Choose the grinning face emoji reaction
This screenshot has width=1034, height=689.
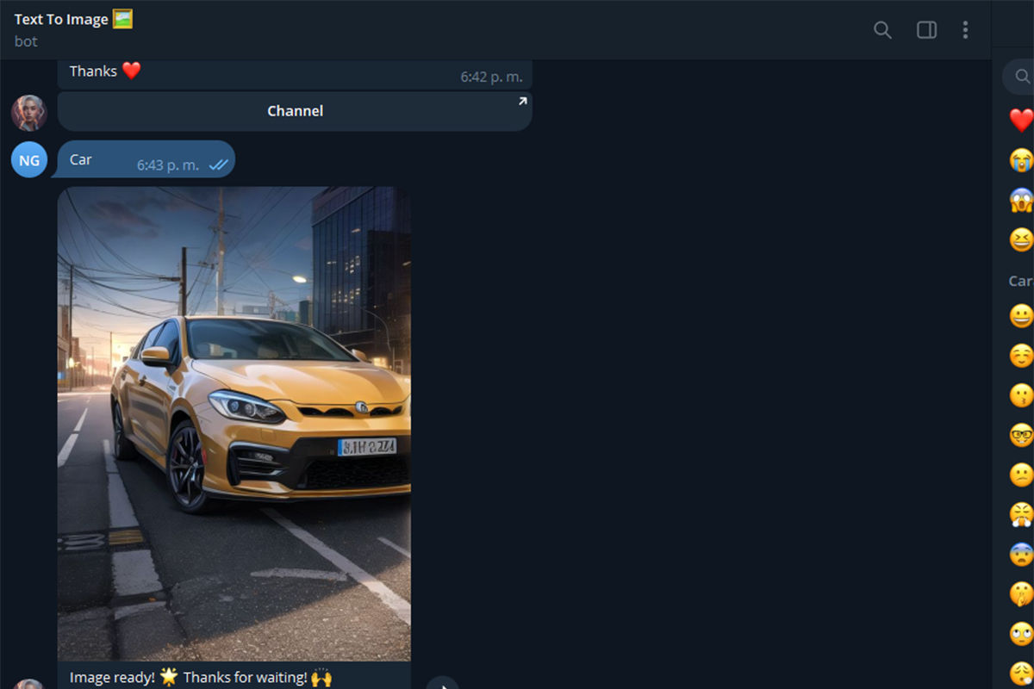point(1019,315)
